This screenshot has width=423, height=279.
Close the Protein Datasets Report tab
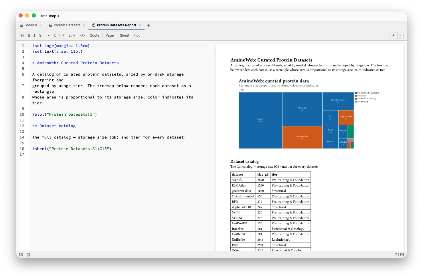140,25
